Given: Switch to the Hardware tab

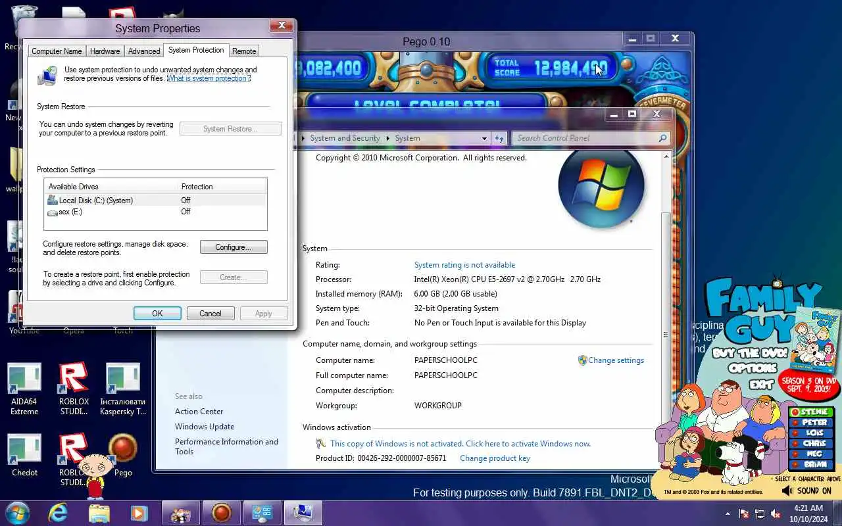Looking at the screenshot, I should [x=105, y=51].
